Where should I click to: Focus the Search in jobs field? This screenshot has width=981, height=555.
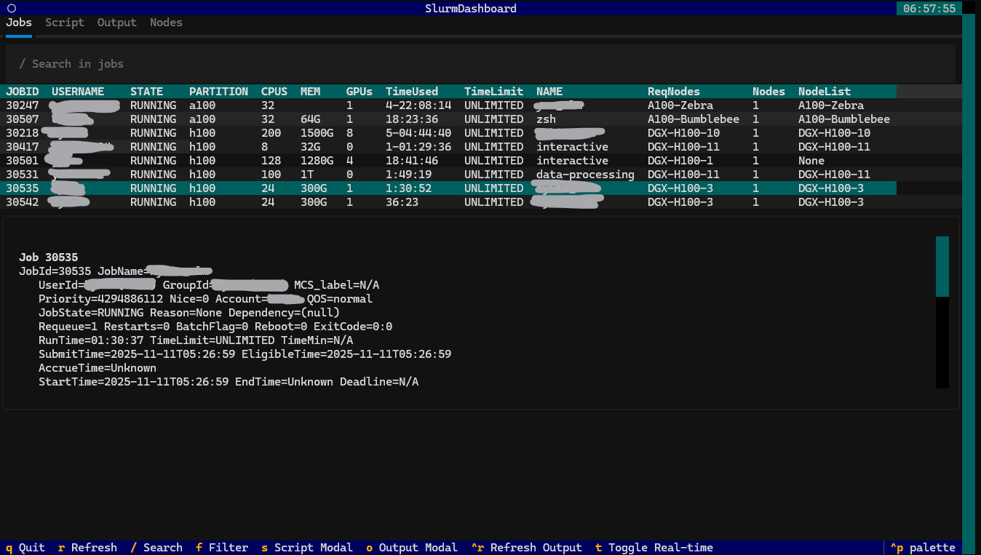coord(480,64)
